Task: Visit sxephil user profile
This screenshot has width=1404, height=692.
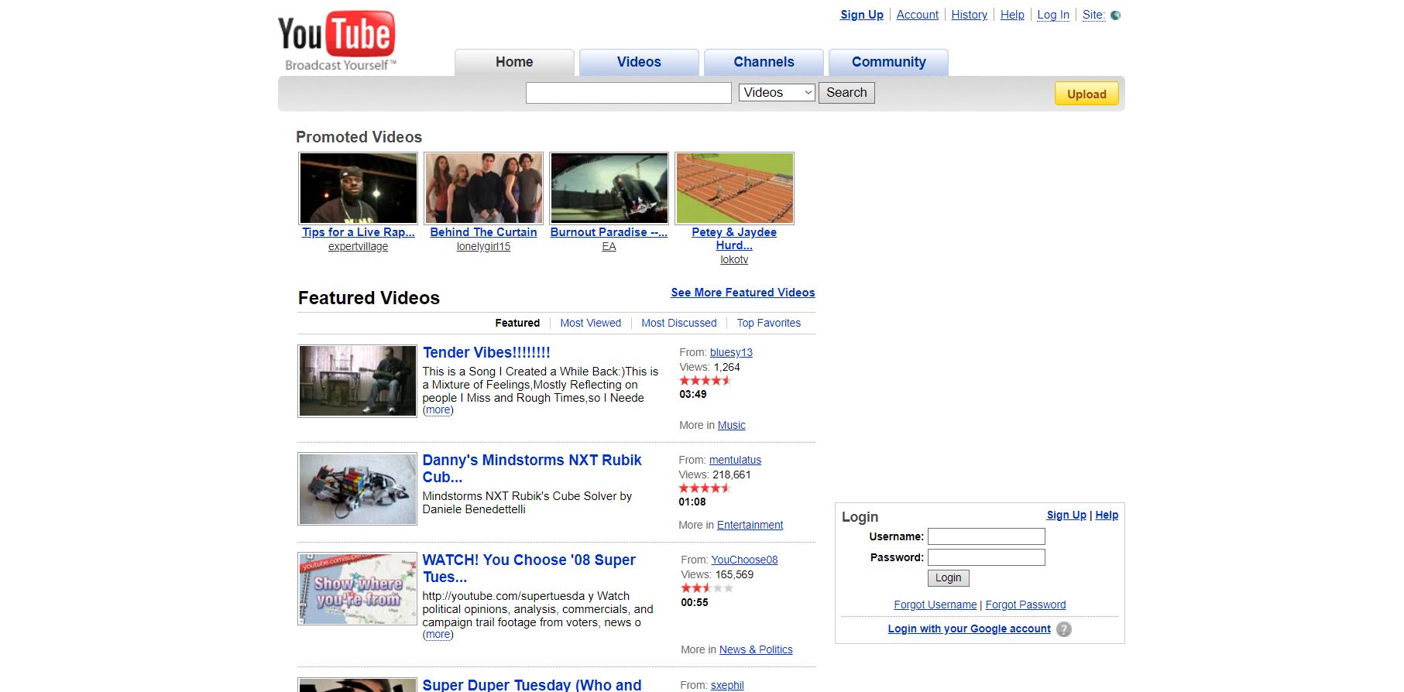Action: click(x=727, y=685)
